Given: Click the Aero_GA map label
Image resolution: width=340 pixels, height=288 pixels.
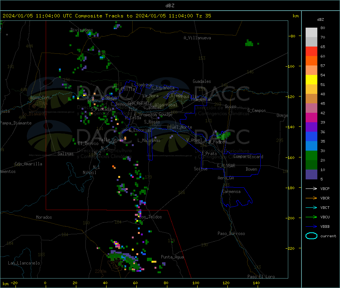Looking at the screenshot, I should click(226, 178).
